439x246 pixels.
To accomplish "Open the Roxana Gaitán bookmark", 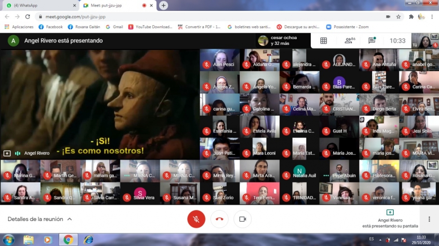I will point(83,27).
